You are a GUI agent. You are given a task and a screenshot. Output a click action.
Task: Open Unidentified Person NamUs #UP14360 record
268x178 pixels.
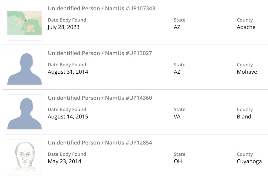[100, 98]
